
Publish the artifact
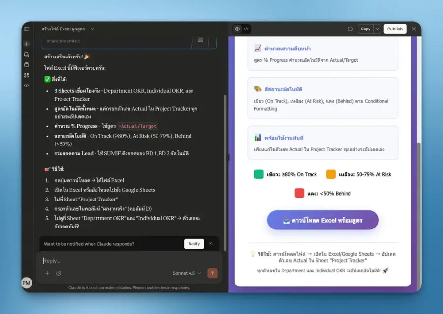point(395,29)
